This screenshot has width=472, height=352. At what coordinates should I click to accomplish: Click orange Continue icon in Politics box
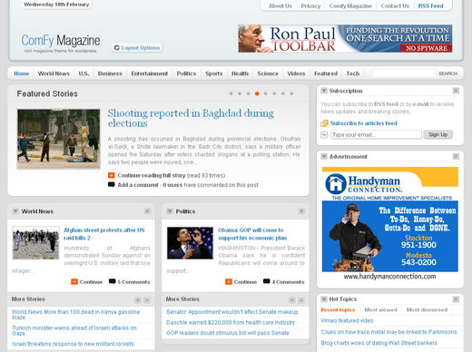click(229, 282)
